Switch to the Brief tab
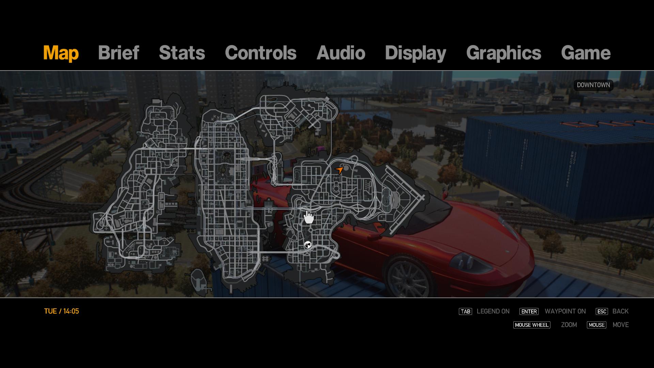Image resolution: width=654 pixels, height=368 pixels. point(119,53)
